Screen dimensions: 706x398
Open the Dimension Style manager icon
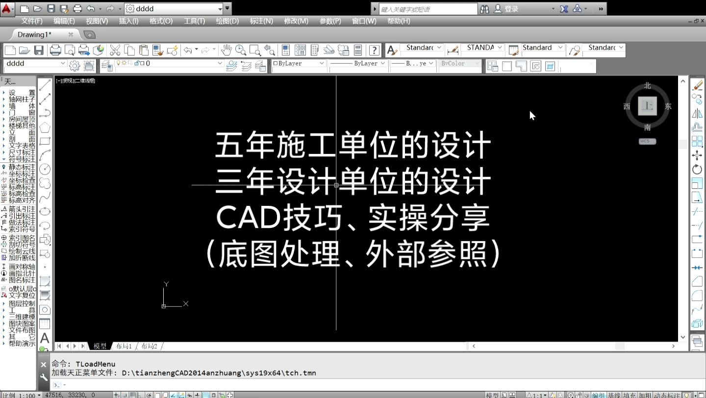tap(453, 50)
